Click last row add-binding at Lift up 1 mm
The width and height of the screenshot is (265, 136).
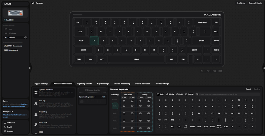pyautogui.click(x=148, y=128)
